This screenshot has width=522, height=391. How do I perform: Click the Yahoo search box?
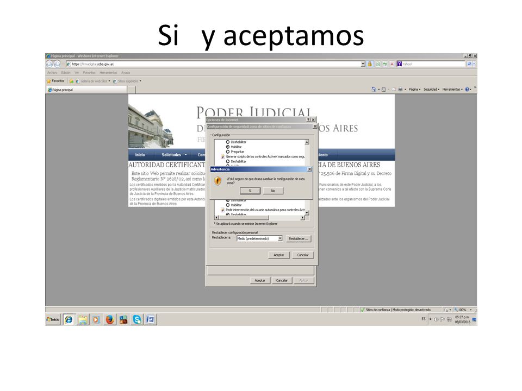tap(433, 64)
